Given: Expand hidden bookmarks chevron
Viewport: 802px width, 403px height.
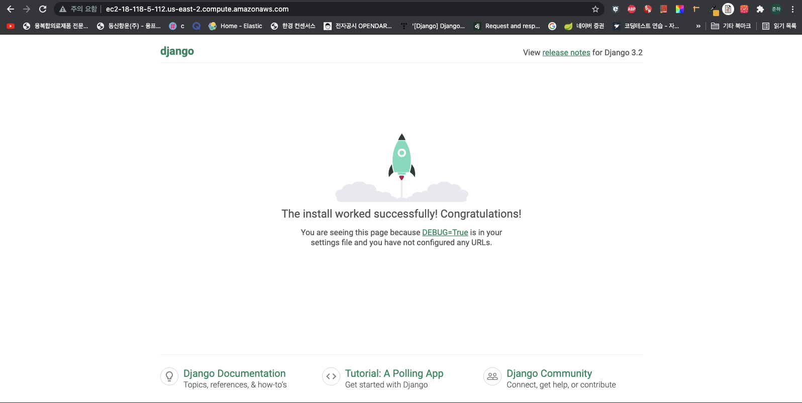Looking at the screenshot, I should 698,26.
